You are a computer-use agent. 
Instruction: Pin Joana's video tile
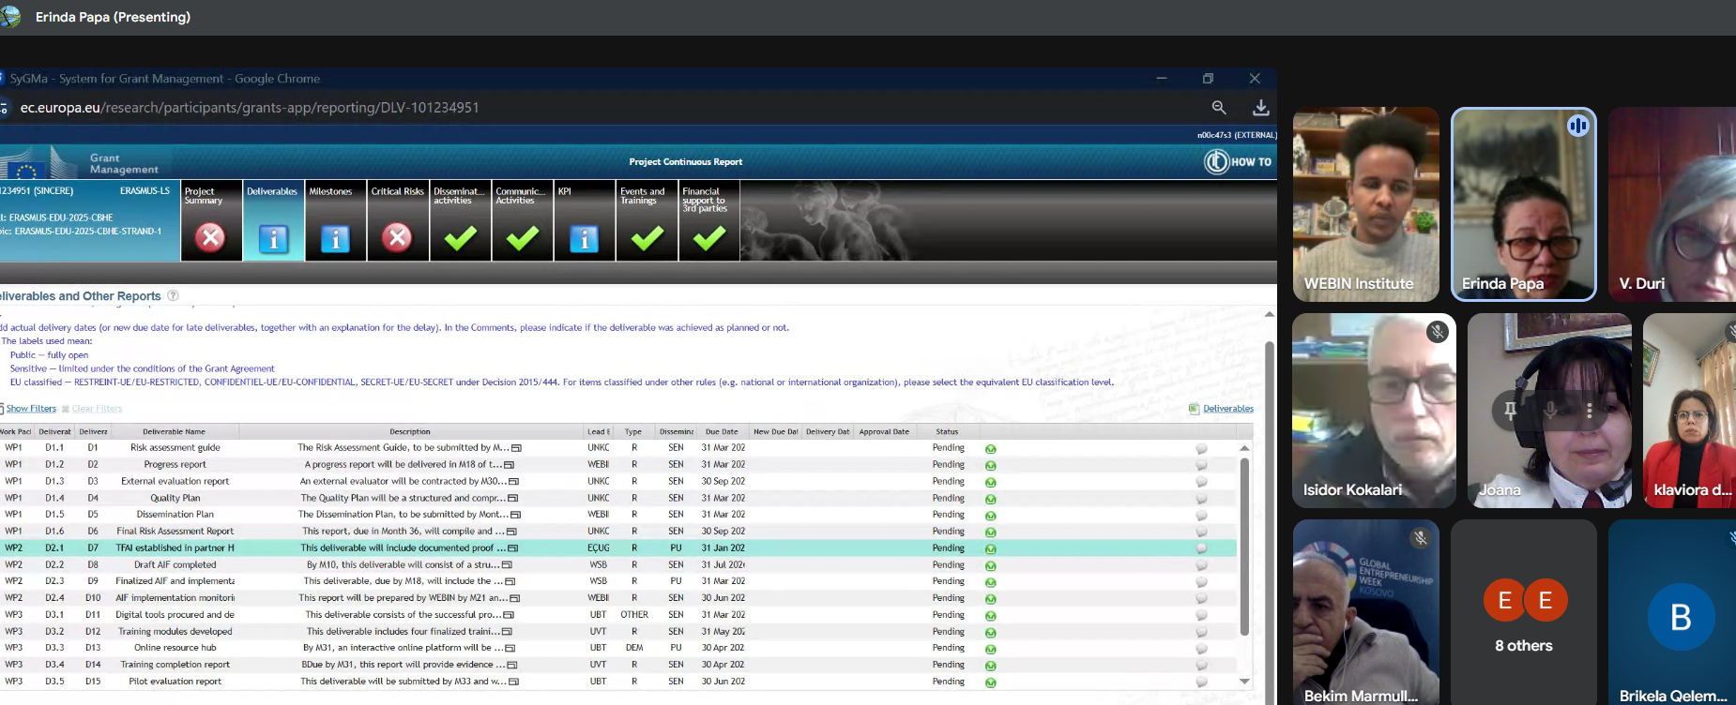coord(1510,411)
